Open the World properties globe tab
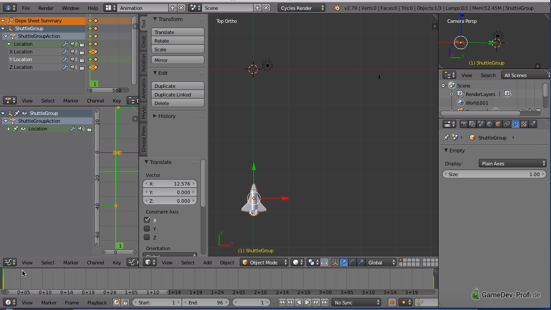Screen dimensions: 551x310 (x=489, y=124)
